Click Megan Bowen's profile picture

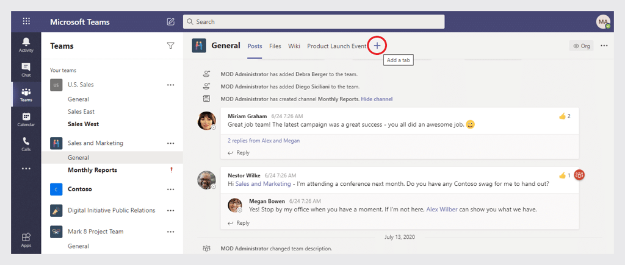235,205
